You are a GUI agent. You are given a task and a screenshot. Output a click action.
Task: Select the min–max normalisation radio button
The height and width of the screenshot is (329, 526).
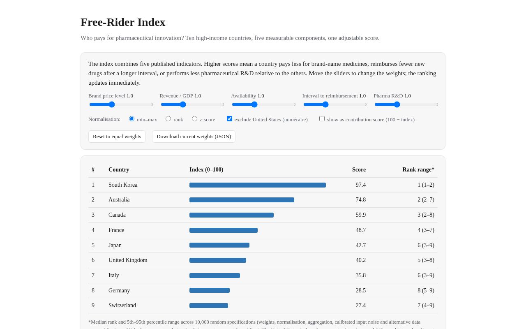point(131,119)
